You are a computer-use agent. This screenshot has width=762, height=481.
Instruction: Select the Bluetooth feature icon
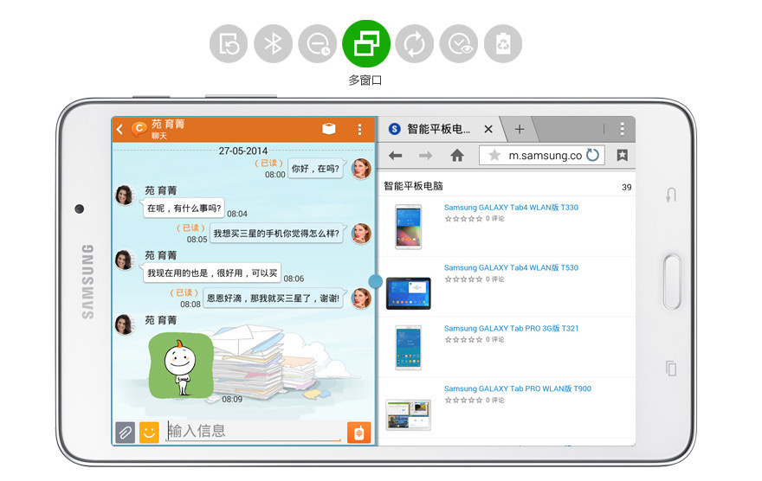[273, 44]
